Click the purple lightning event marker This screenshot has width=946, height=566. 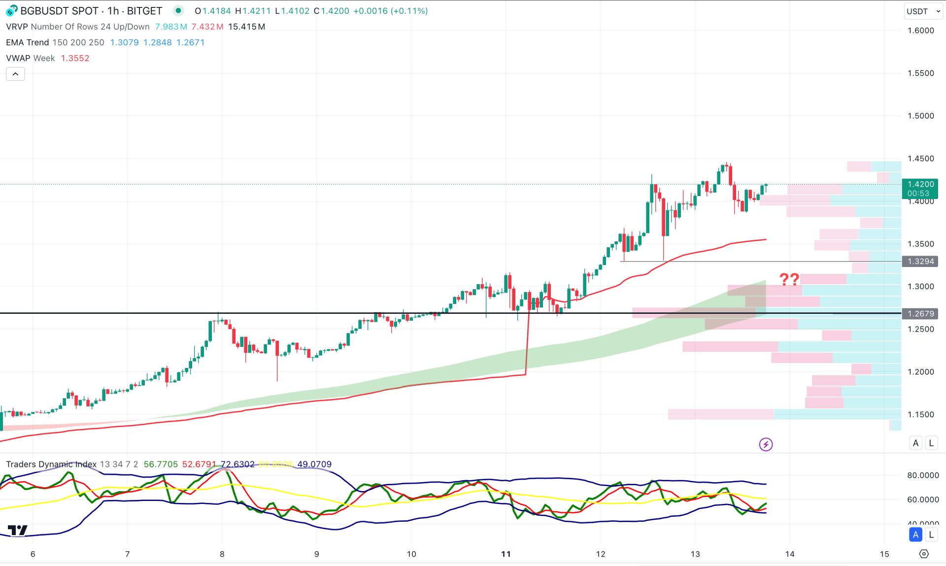point(766,444)
